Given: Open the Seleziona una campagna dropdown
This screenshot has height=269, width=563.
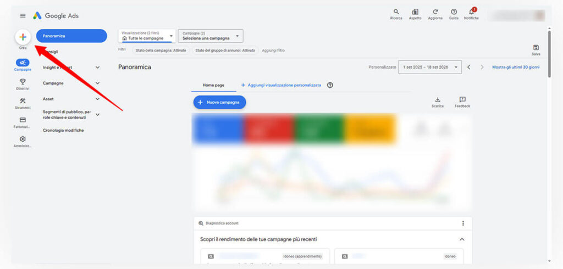Looking at the screenshot, I should click(x=211, y=36).
